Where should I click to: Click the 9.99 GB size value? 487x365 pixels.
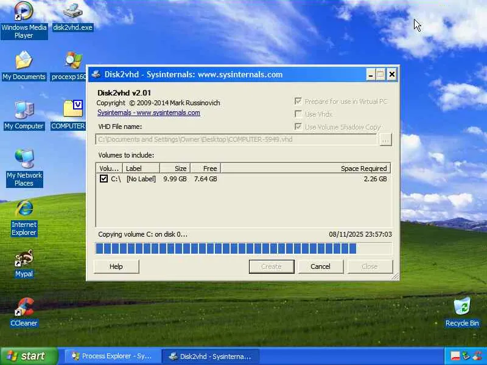[x=175, y=179]
